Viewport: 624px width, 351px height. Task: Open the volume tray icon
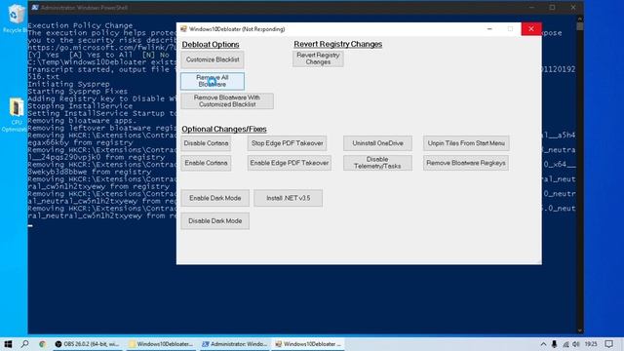[x=576, y=344]
